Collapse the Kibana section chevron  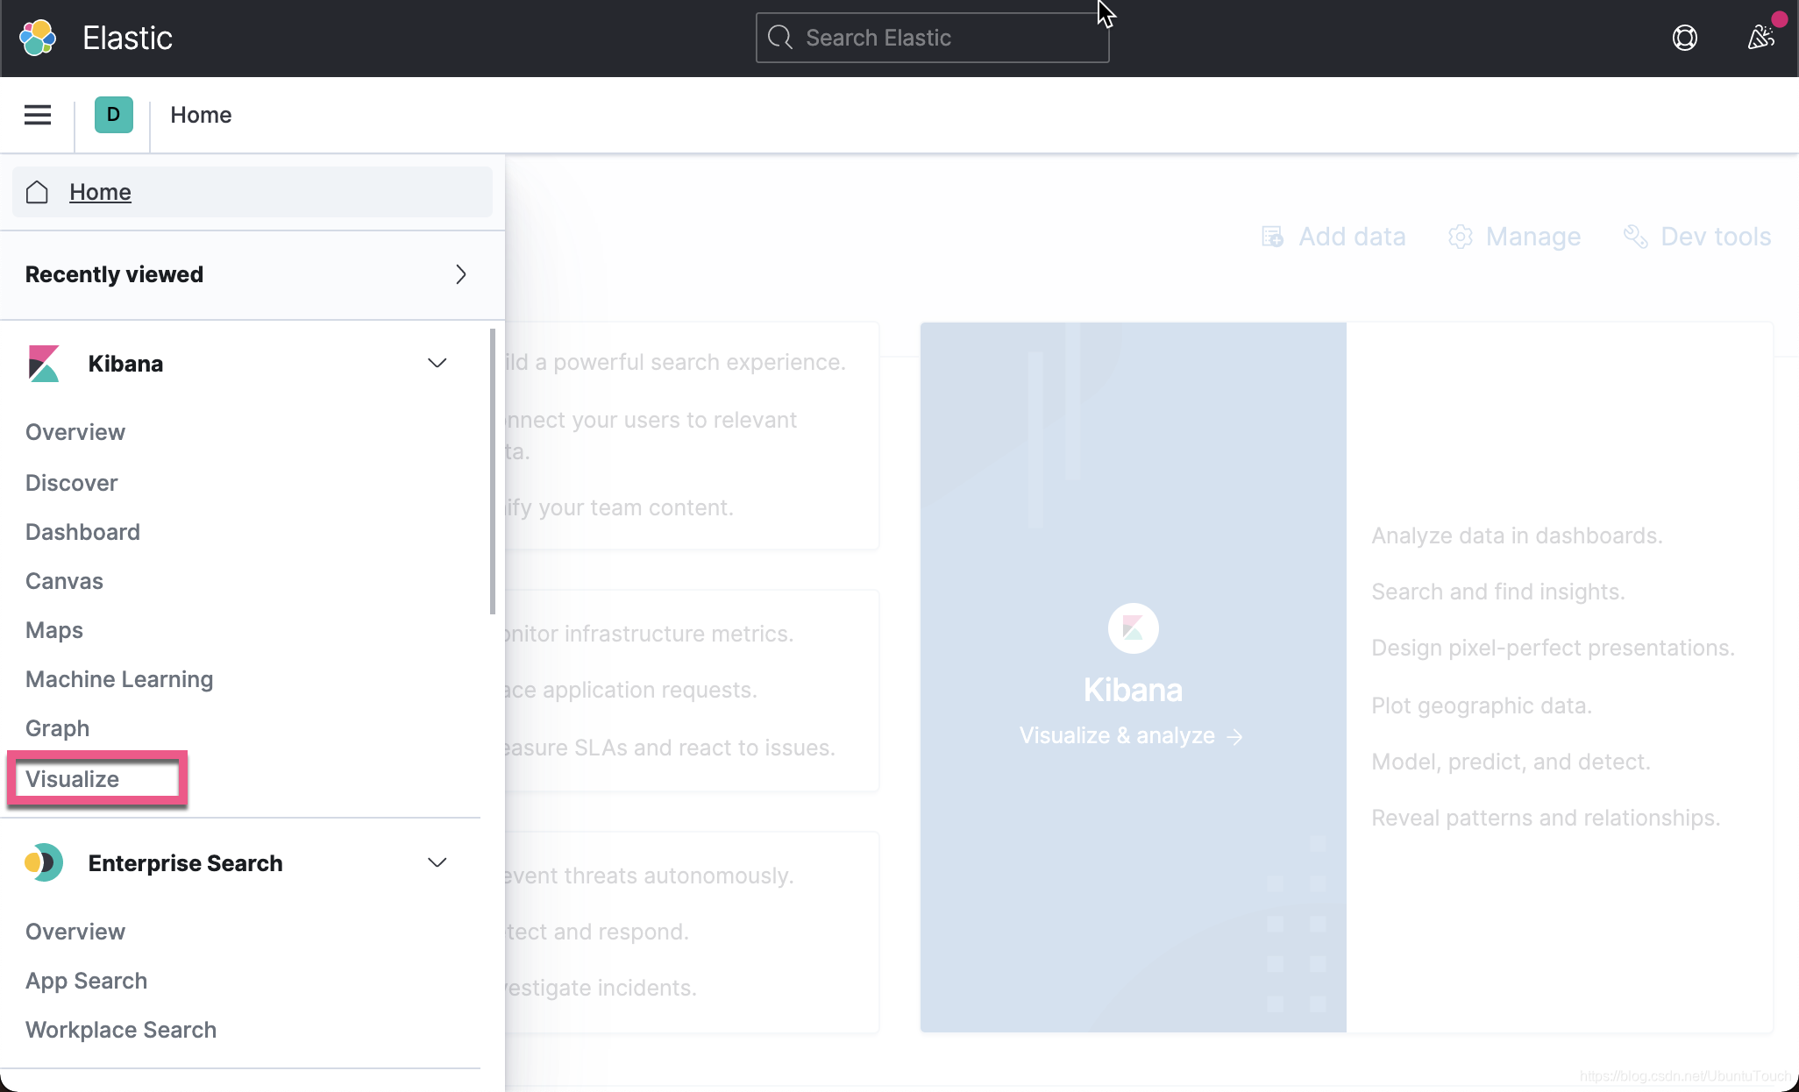coord(437,364)
